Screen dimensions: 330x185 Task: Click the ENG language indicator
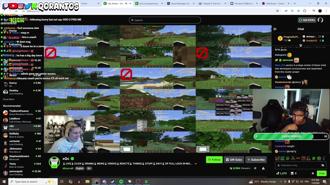(307, 182)
